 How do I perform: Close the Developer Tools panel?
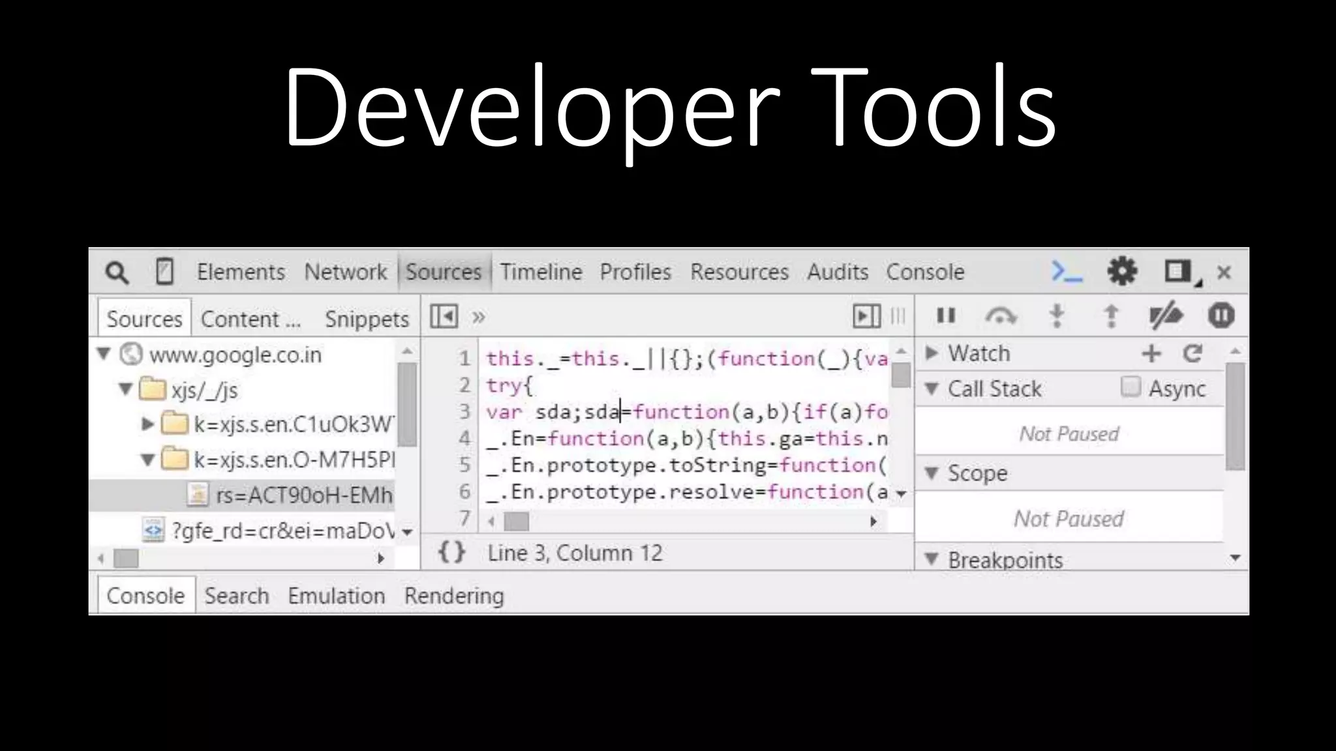click(1224, 272)
